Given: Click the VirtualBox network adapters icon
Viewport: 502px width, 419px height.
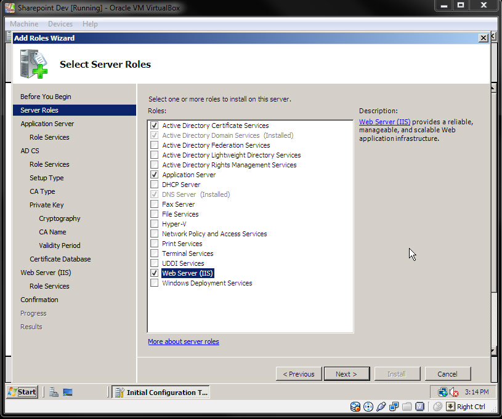Looking at the screenshot, I should click(x=394, y=407).
